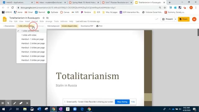Open Microsoft Edge from taskbar
199x112 pixels.
[82, 109]
